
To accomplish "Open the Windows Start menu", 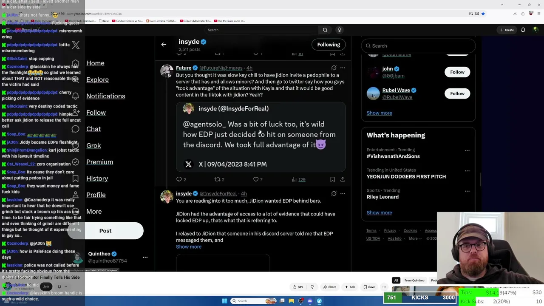I will [224, 301].
